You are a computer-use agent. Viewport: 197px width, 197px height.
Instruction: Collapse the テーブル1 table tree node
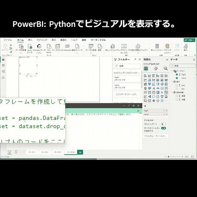(172, 71)
